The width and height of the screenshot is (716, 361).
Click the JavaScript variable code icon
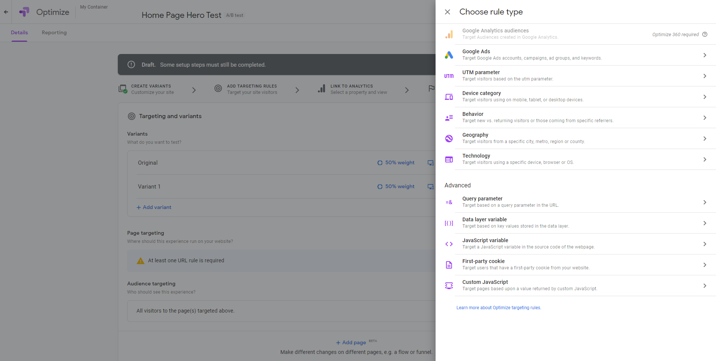tap(449, 244)
